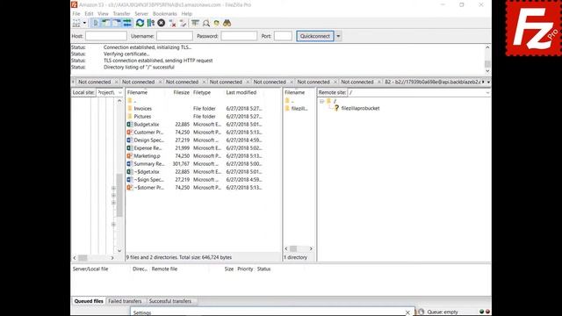Reconnect to the last server
Image resolution: width=562 pixels, height=316 pixels.
184,24
